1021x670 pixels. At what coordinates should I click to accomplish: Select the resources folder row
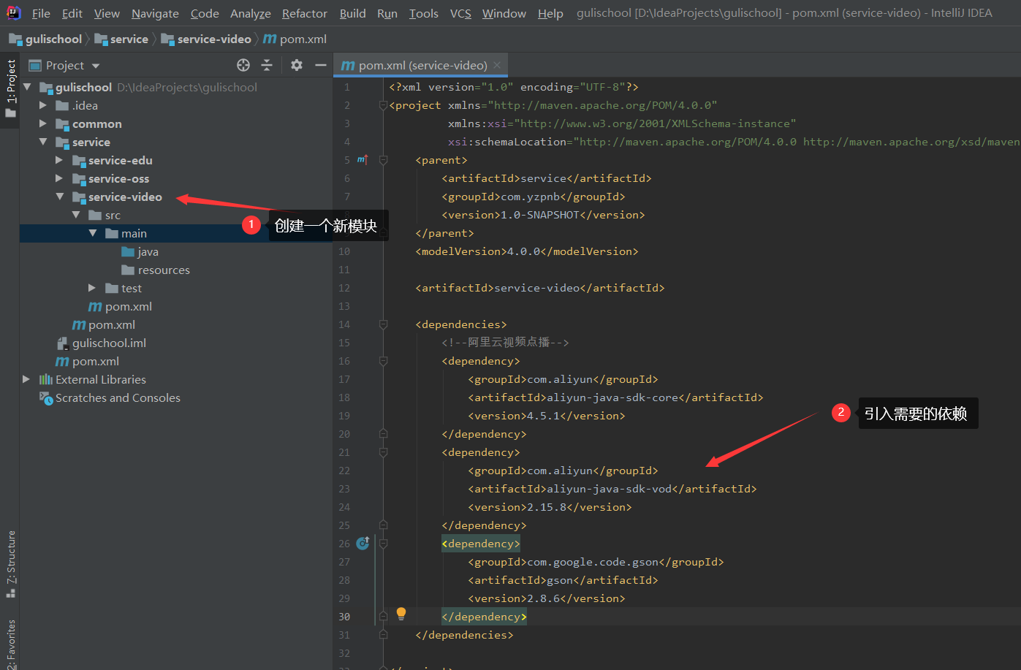coord(175,270)
